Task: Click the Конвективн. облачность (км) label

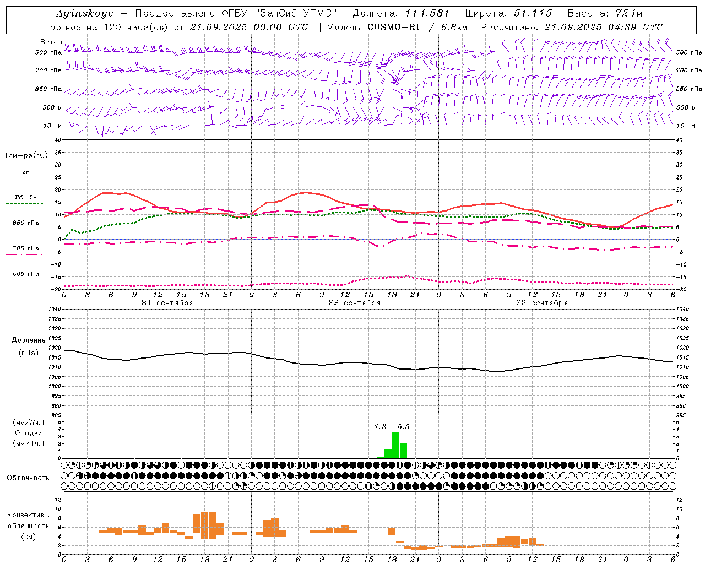Action: coord(28,525)
